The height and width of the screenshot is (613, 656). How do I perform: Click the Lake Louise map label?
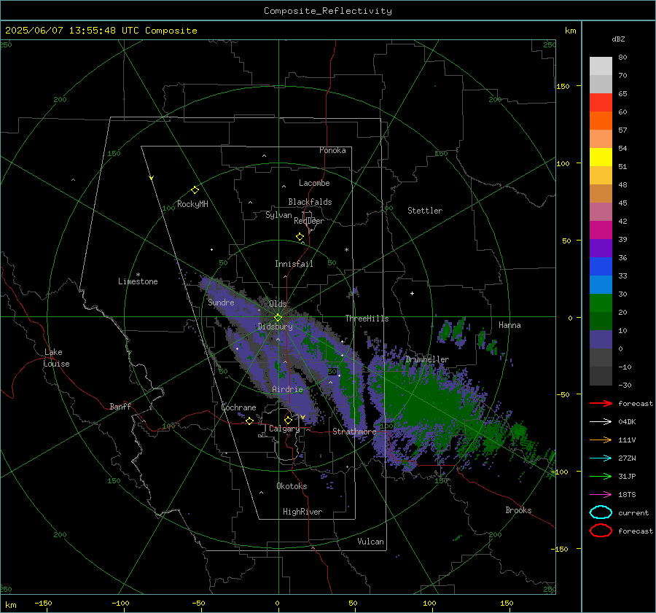click(x=56, y=358)
